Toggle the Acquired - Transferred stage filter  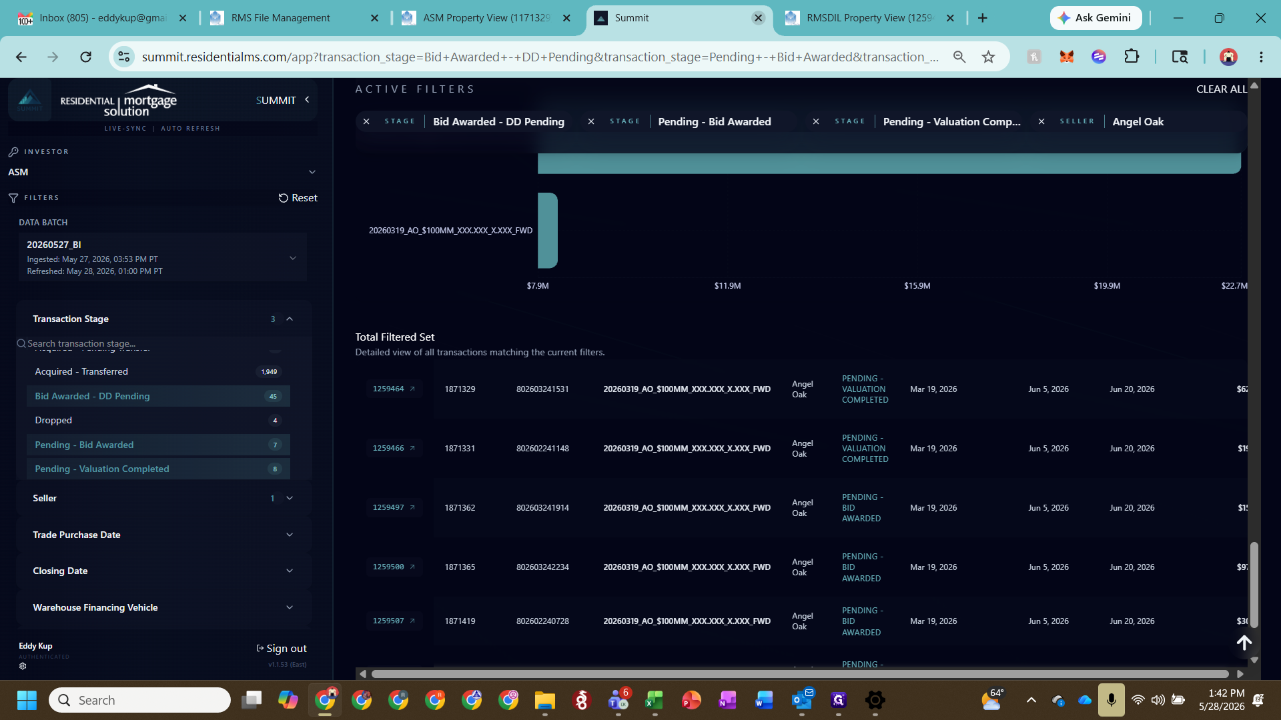pyautogui.click(x=158, y=371)
